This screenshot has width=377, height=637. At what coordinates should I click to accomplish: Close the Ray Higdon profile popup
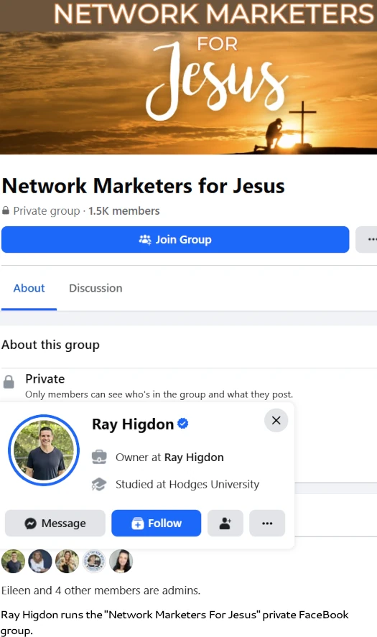tap(276, 420)
